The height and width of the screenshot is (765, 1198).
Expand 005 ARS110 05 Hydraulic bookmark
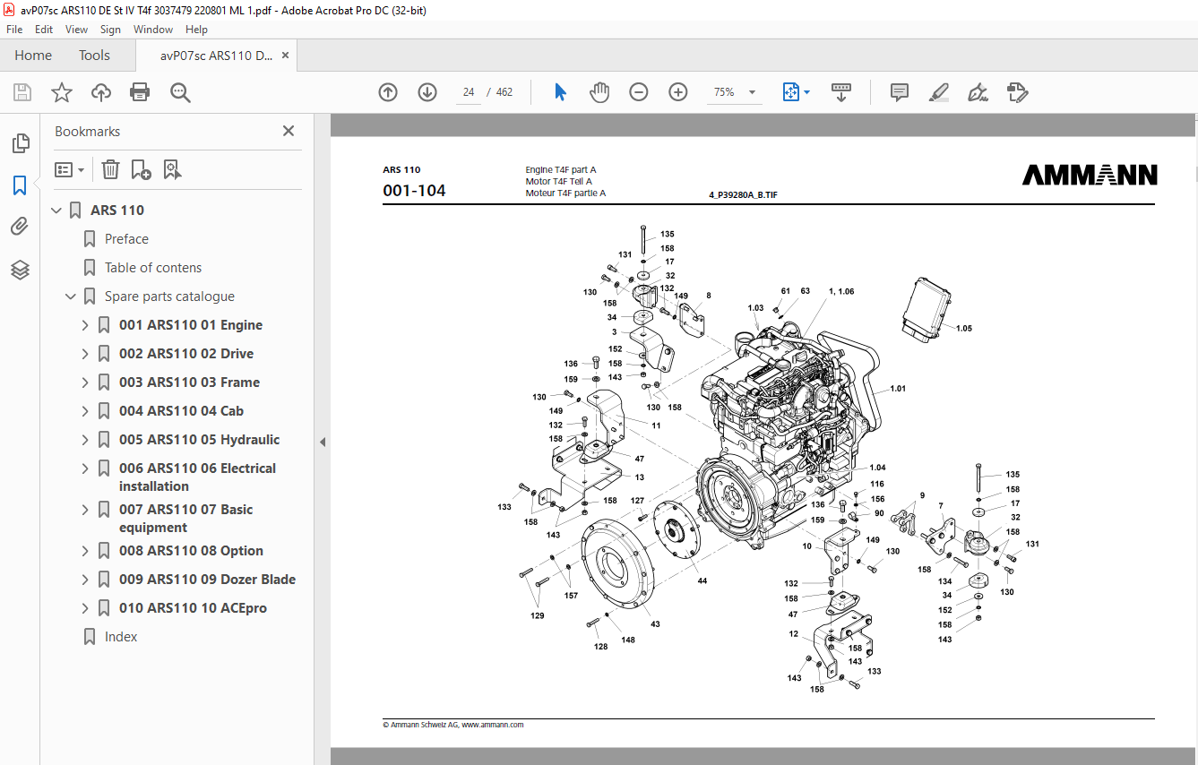85,440
